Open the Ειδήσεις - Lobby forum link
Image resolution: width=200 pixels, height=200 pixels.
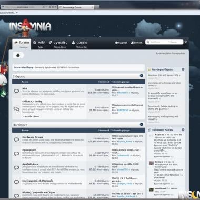[x=32, y=102]
